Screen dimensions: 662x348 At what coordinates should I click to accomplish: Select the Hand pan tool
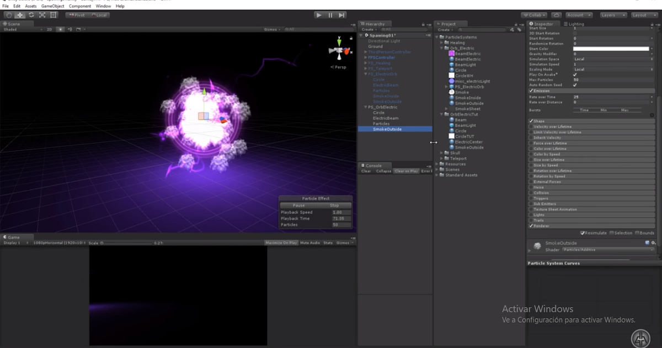pos(10,16)
